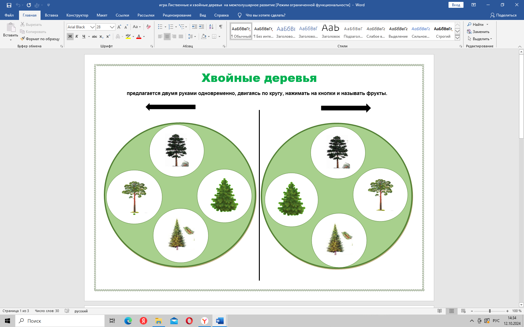Click the Поделиться button
The image size is (524, 327).
[503, 15]
